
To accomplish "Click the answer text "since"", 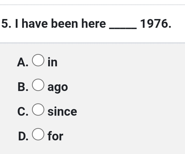I will click(62, 112).
